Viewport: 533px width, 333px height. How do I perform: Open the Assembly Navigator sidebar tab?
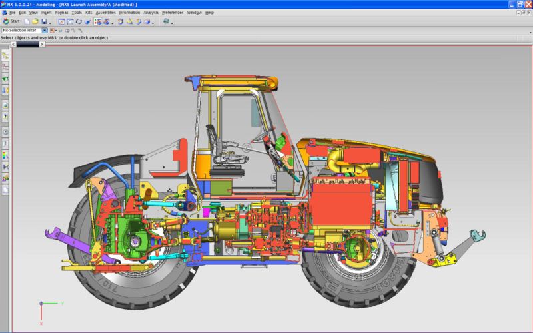click(6, 56)
